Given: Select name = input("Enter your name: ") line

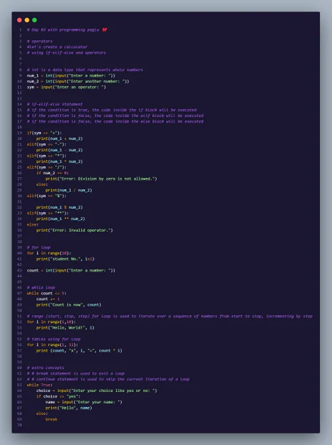Looking at the screenshot, I should coord(84,402).
